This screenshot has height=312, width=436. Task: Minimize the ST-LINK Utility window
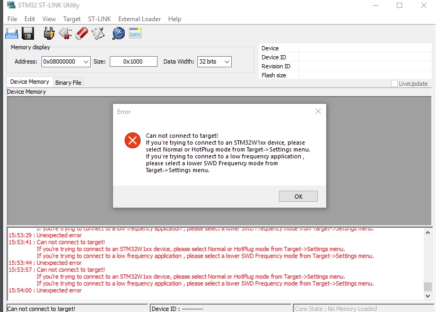376,5
